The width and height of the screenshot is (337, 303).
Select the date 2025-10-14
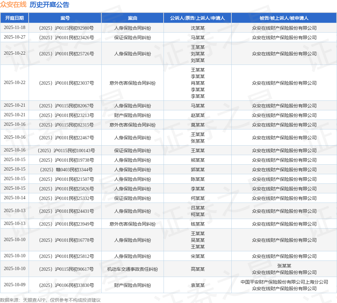[x=14, y=198]
